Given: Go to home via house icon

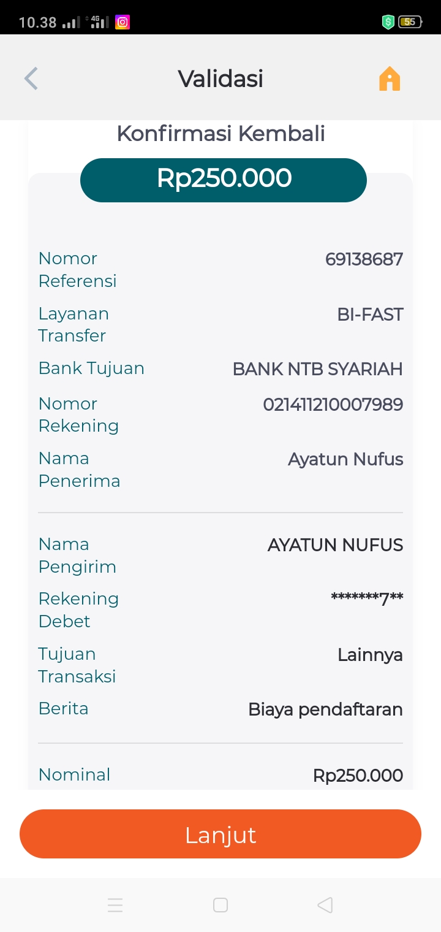Looking at the screenshot, I should point(390,79).
